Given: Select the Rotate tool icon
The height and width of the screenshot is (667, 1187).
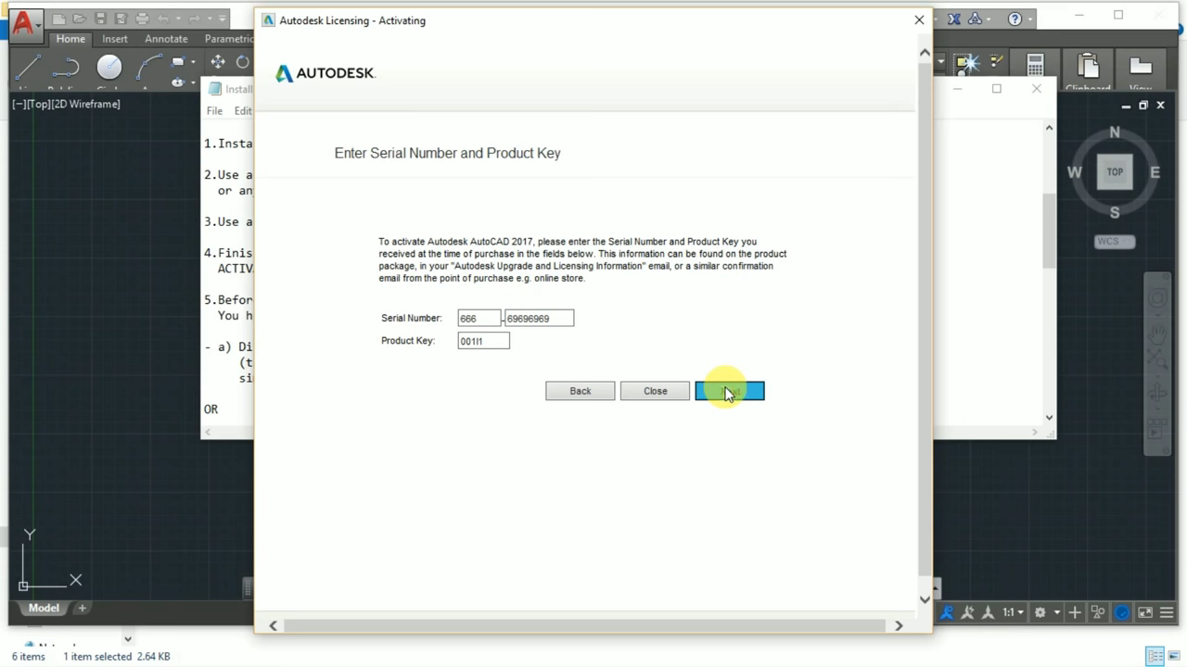Looking at the screenshot, I should tap(242, 62).
